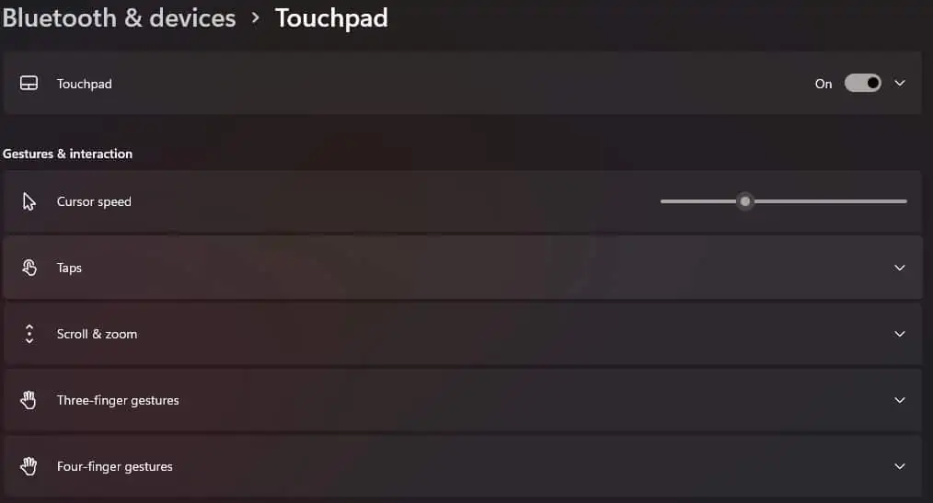Click the Scroll & zoom arrows icon
Image resolution: width=933 pixels, height=503 pixels.
[29, 334]
